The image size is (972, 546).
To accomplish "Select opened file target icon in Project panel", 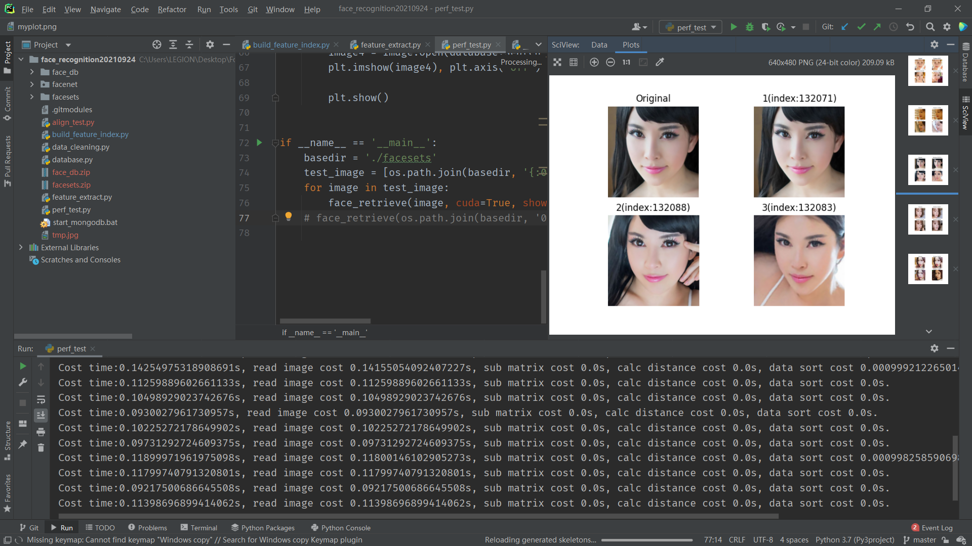I will click(157, 44).
